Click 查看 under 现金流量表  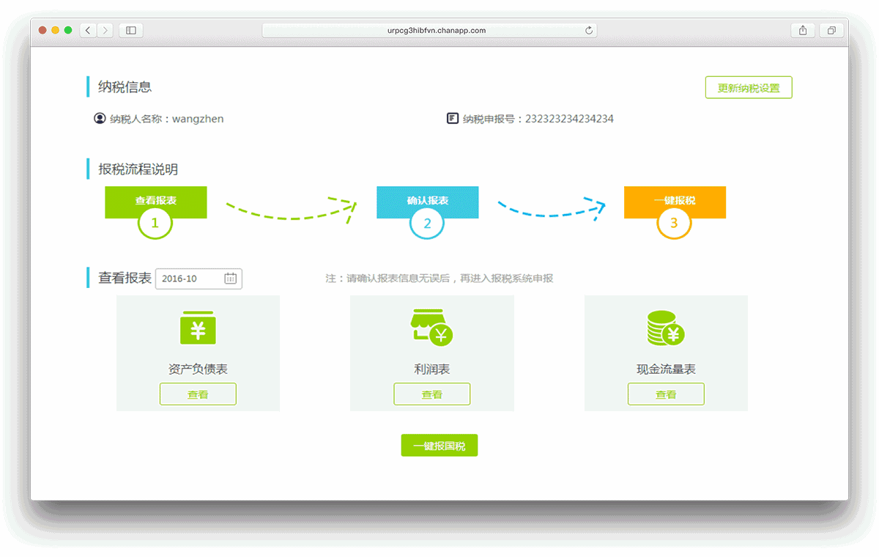tap(665, 394)
